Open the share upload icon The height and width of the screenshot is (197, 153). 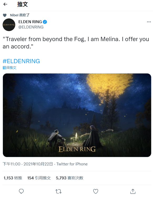click(133, 191)
